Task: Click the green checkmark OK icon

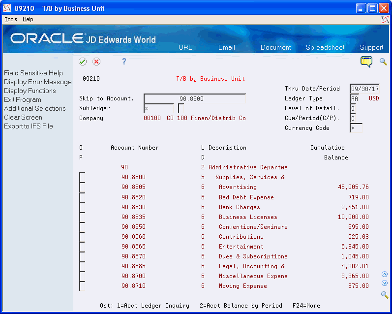Action: point(83,62)
